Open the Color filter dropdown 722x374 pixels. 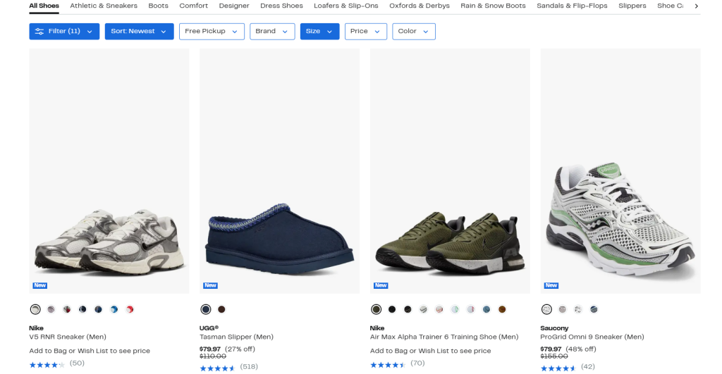coord(413,31)
